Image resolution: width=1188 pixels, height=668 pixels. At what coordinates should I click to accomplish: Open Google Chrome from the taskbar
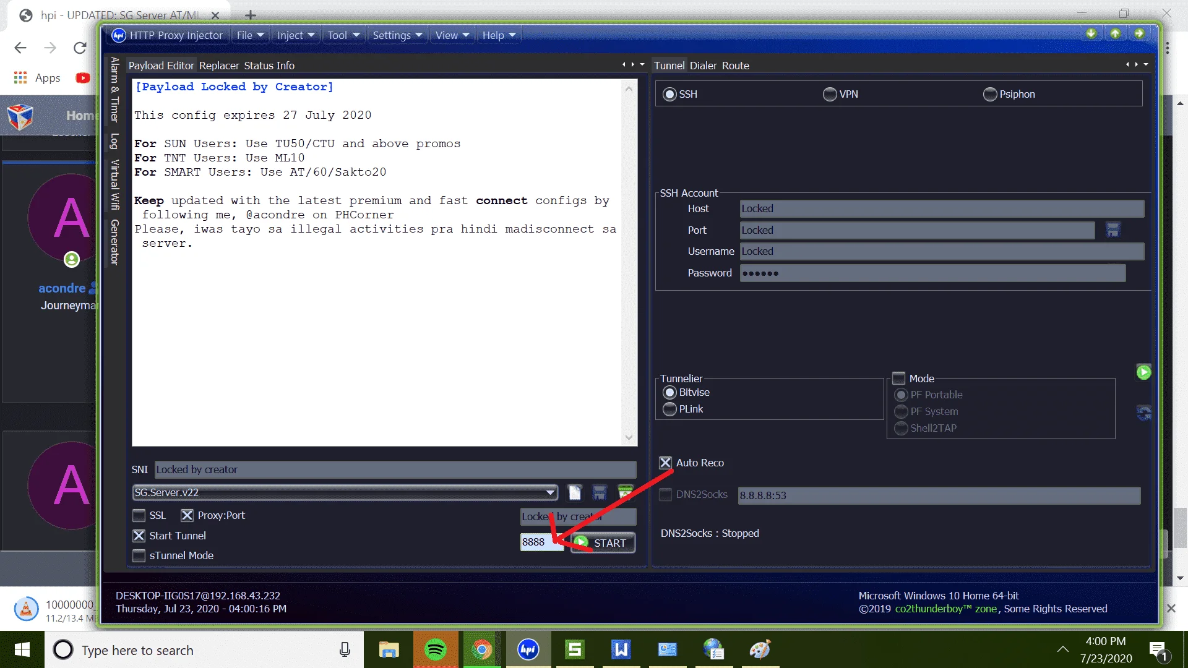pyautogui.click(x=482, y=650)
